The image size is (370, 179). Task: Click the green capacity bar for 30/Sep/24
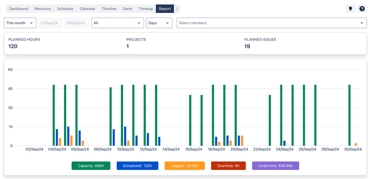(x=349, y=115)
